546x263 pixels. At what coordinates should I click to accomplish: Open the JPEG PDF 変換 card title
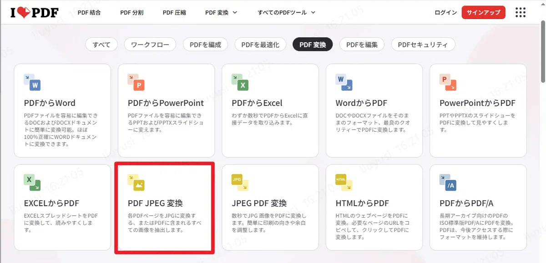[259, 203]
